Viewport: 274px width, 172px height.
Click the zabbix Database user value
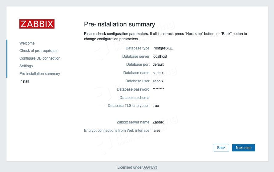[x=158, y=81]
